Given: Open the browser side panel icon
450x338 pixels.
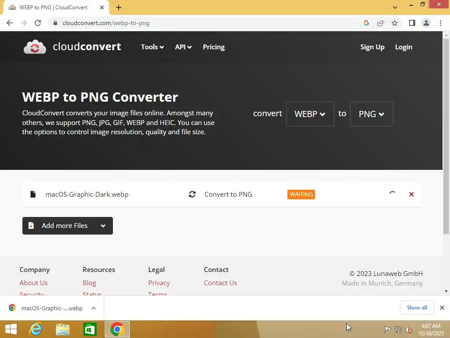Looking at the screenshot, I should (x=412, y=23).
